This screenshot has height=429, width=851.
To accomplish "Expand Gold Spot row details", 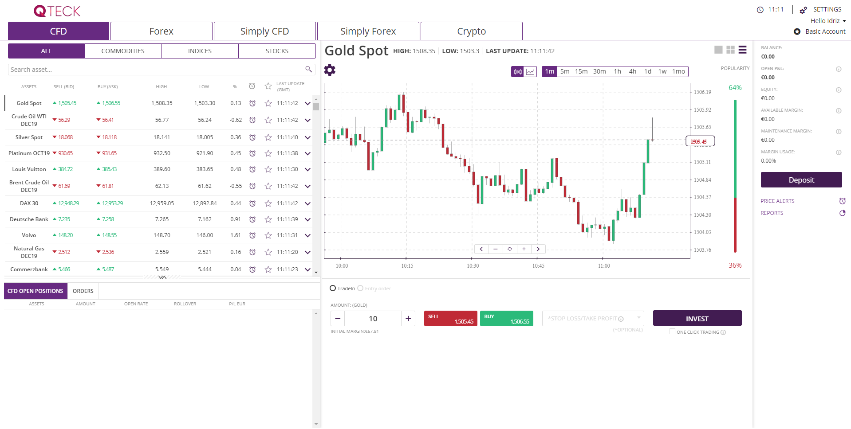I will tap(307, 103).
